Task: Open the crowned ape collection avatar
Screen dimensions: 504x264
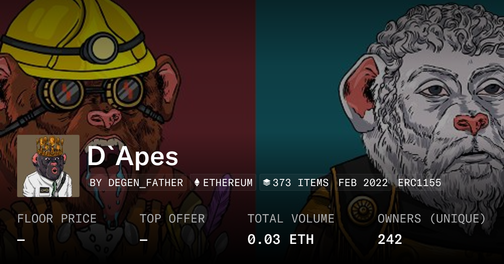Action: click(x=48, y=166)
